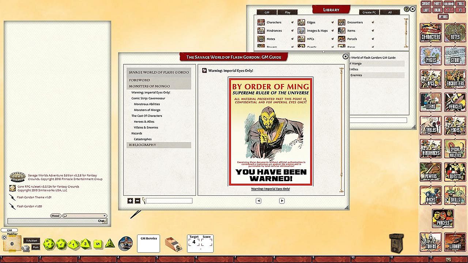The image size is (468, 263).
Task: Go to the previous reference page
Action: click(258, 201)
